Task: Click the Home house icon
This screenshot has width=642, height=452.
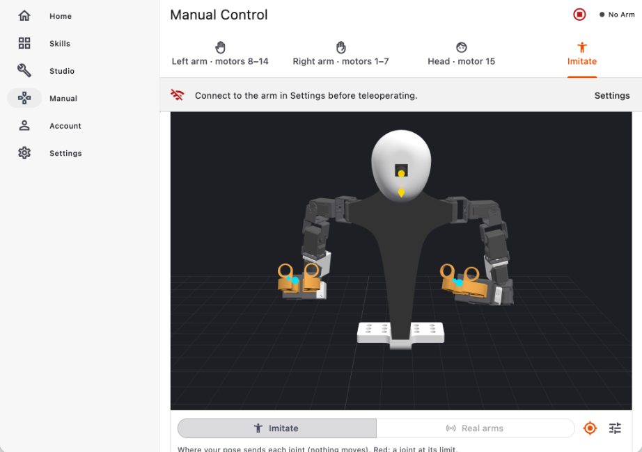Action: (x=24, y=15)
